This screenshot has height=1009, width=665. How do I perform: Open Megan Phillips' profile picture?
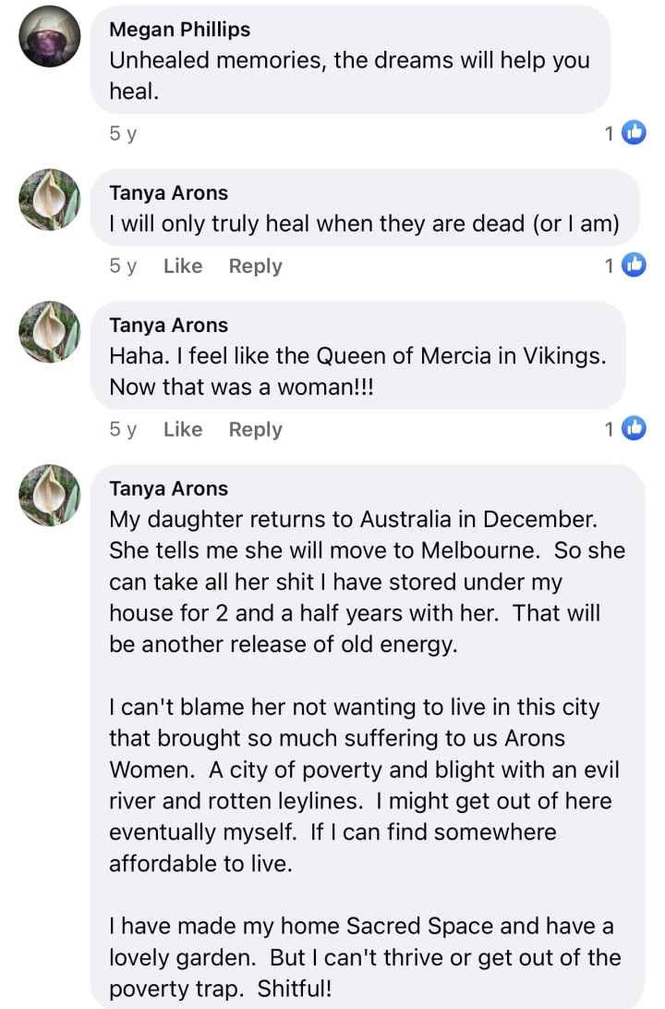(50, 36)
